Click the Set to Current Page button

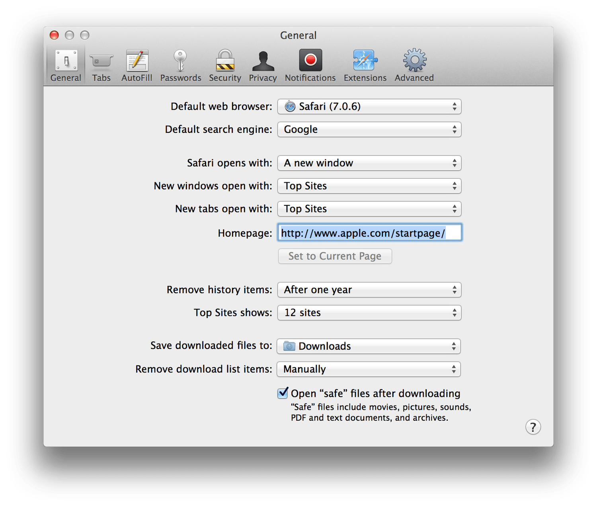pos(335,256)
